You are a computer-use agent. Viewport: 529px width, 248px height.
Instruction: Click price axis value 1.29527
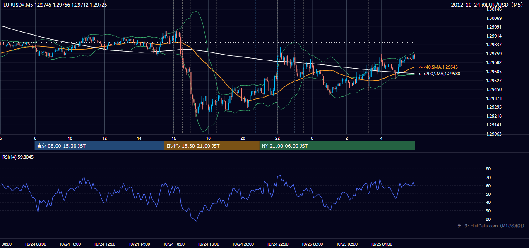tap(494, 81)
